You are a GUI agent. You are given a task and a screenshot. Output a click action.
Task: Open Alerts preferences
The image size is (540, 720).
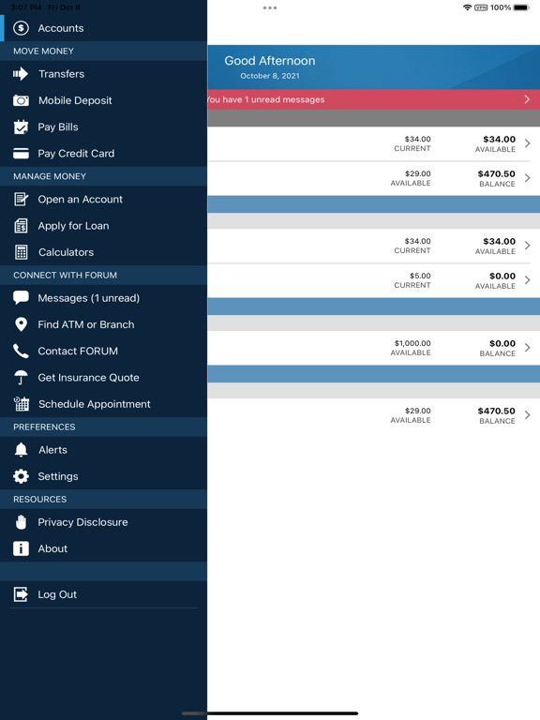point(103,450)
